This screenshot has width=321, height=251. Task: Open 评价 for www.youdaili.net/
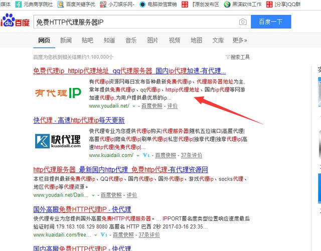click(x=173, y=106)
